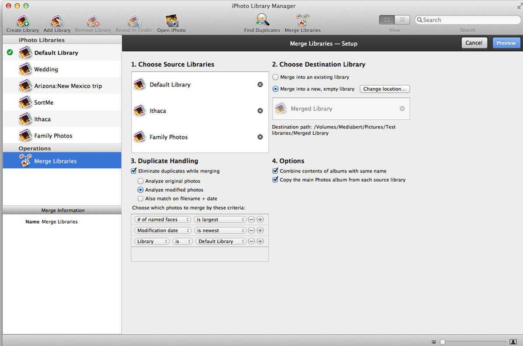Toggle 'Eliminate duplicates while merging' checkbox

134,171
